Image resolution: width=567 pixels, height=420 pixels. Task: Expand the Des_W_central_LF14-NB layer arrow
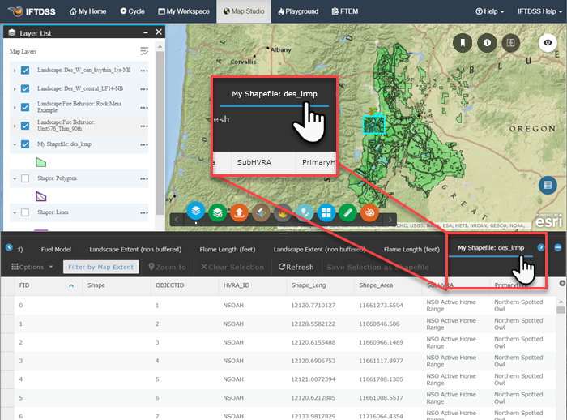pos(15,89)
